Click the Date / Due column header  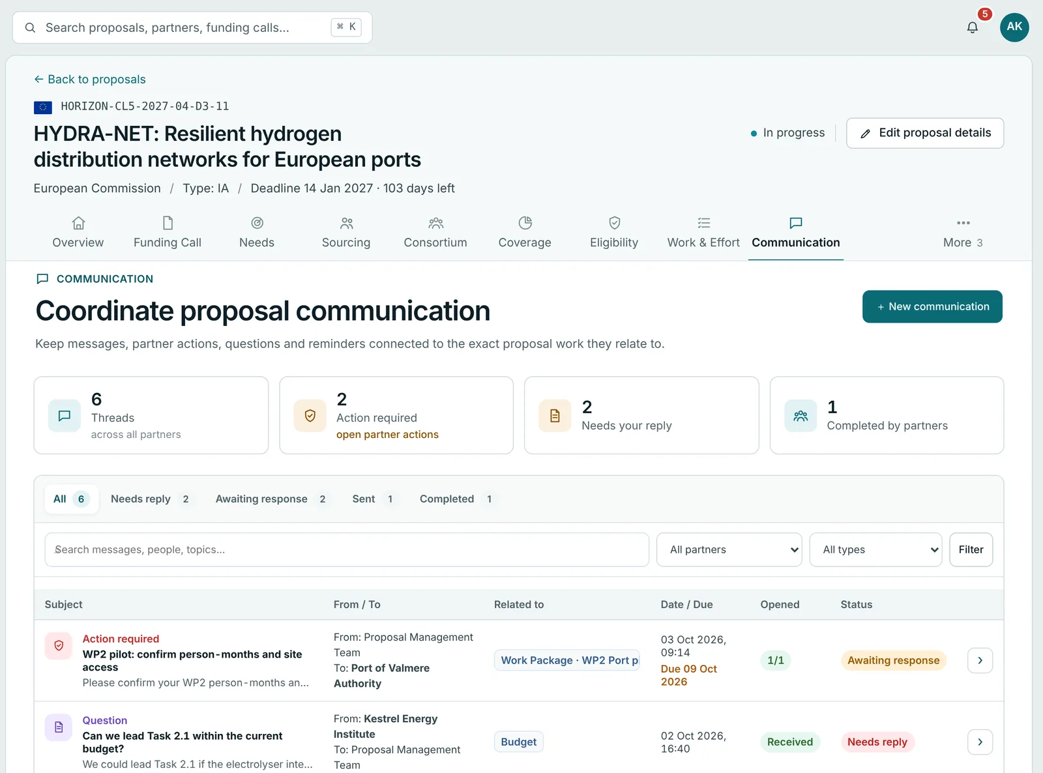coord(686,604)
